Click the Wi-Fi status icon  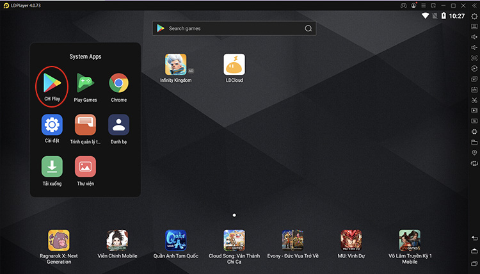(425, 16)
